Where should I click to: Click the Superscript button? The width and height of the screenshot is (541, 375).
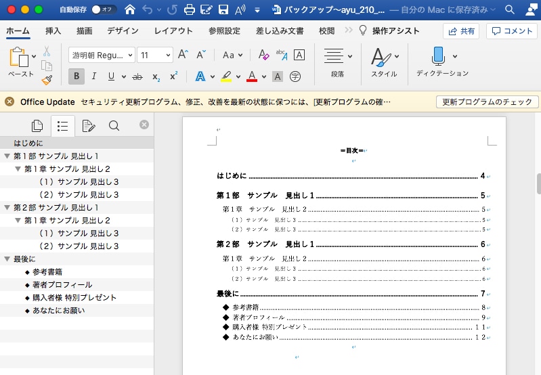point(173,76)
